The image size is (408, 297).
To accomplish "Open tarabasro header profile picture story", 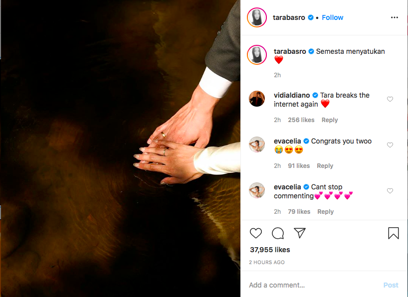I will (x=257, y=17).
